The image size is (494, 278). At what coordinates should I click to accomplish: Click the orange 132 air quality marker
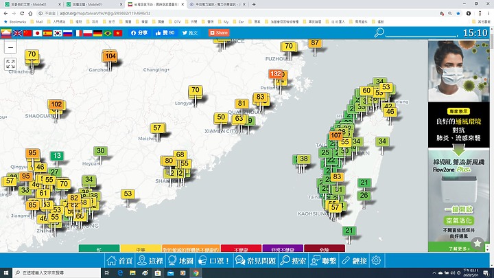click(276, 74)
